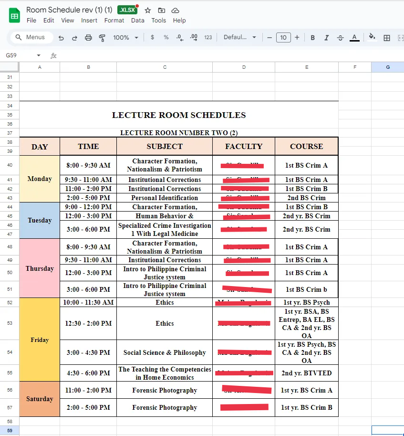The image size is (404, 436).
Task: Select the 10:00 - 11:30 AM time cell
Action: pos(88,302)
